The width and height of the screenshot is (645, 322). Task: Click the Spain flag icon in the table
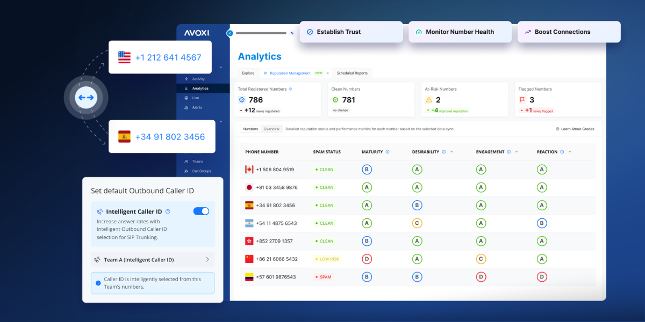249,206
